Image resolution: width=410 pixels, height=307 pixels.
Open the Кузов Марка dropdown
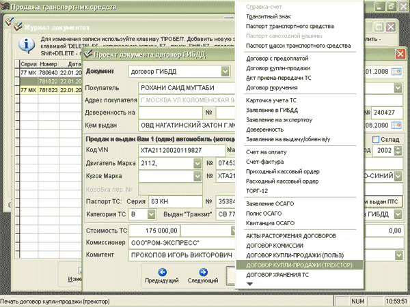pos(195,177)
